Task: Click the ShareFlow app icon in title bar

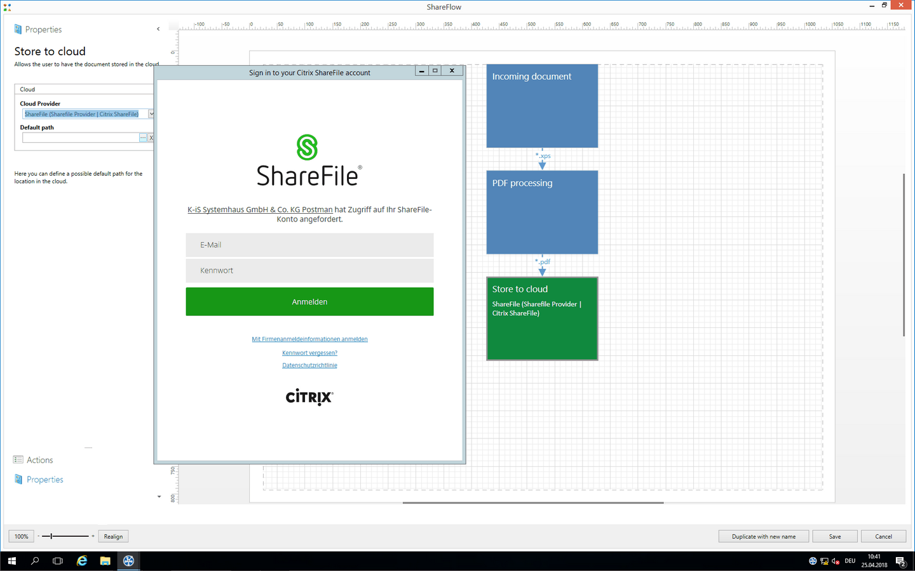Action: (x=7, y=6)
